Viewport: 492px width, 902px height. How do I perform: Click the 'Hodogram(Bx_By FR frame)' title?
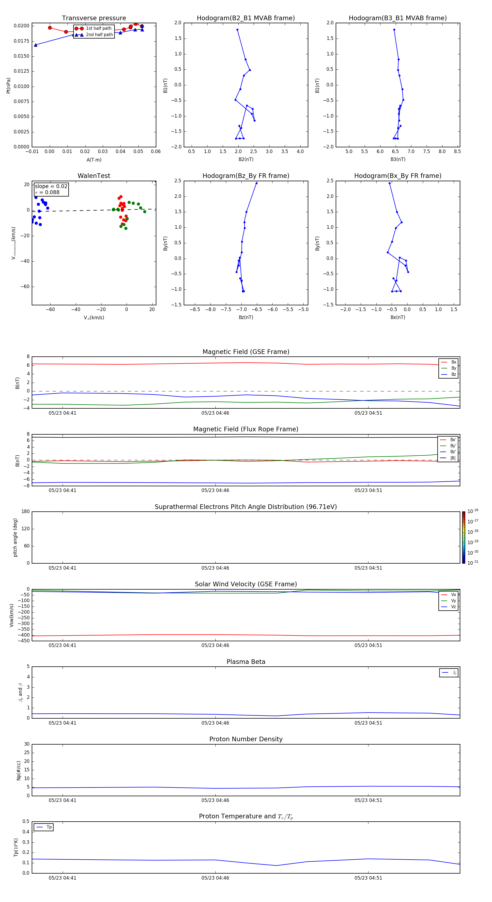tap(398, 176)
